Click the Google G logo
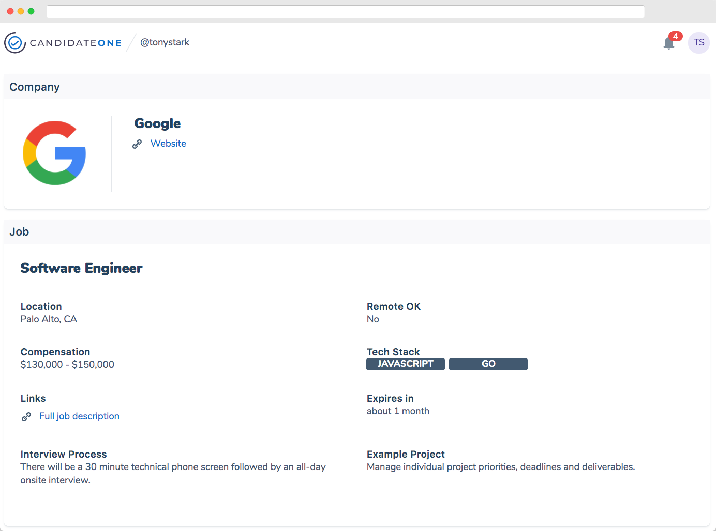This screenshot has height=531, width=716. (54, 153)
